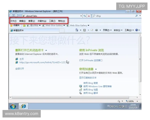The height and width of the screenshot is (120, 150).
Task: Click the horizontal scrollbar thumb
Action: pos(70,97)
